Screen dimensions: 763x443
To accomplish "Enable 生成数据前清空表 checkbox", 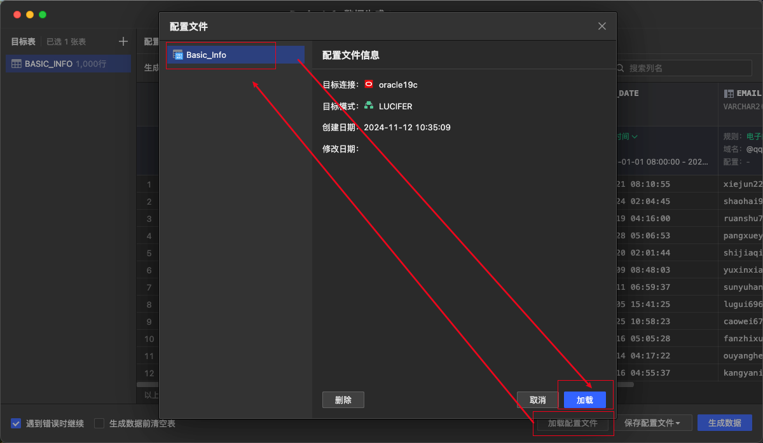I will coord(99,423).
